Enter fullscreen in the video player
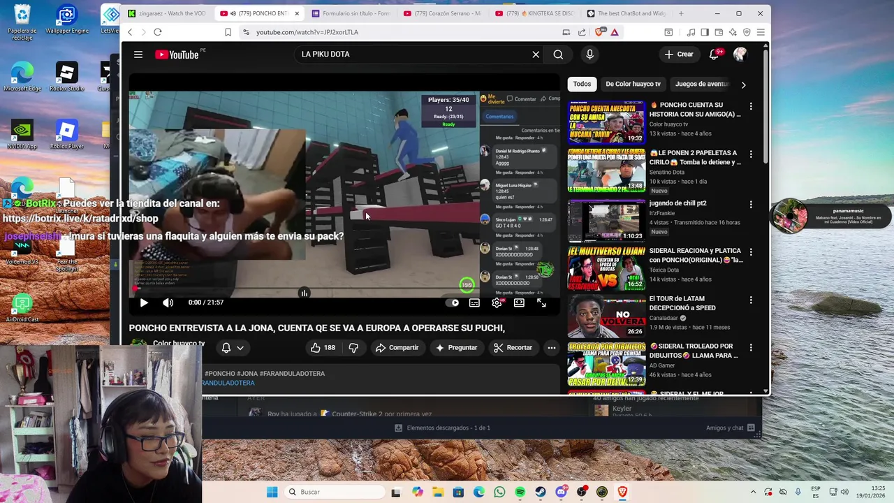Screen dimensions: 894x503 click(541, 302)
